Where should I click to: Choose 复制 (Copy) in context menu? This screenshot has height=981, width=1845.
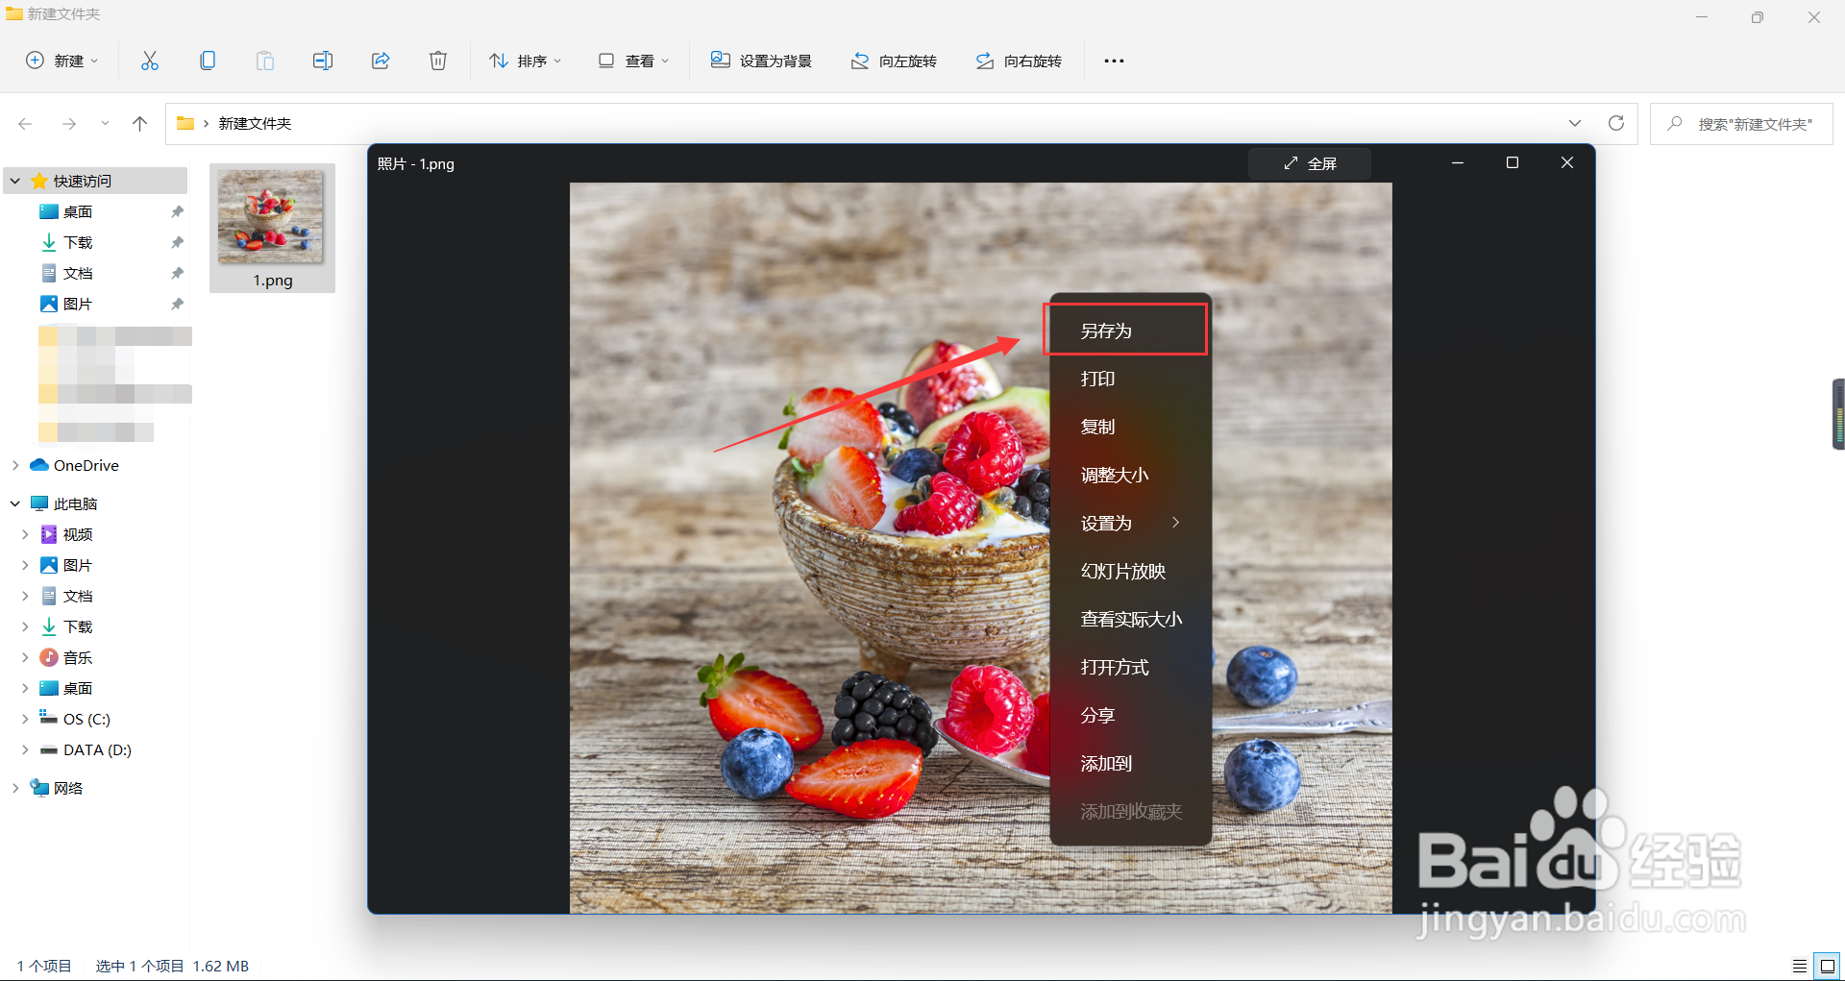(x=1130, y=427)
